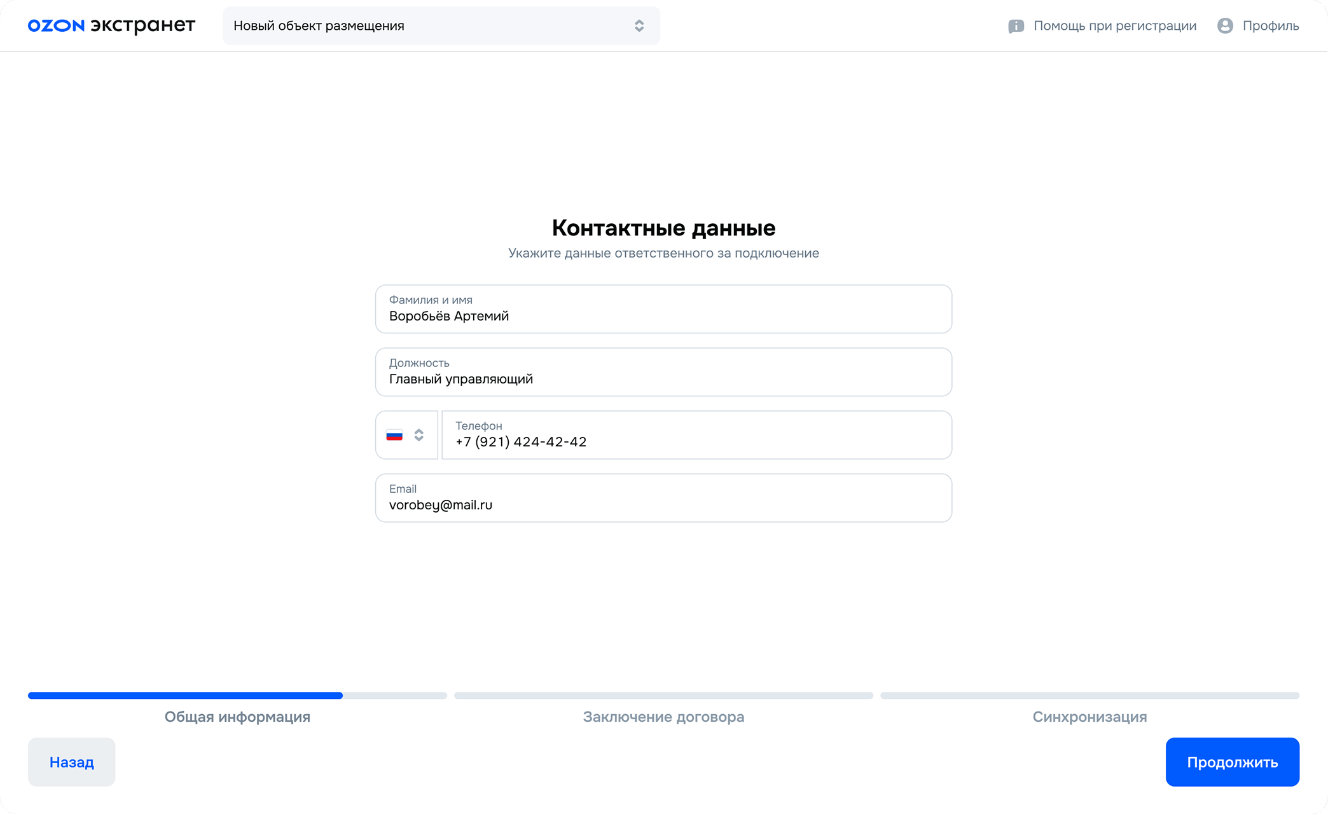The width and height of the screenshot is (1328, 814).
Task: Click the Фамилия и имя field
Action: (663, 310)
